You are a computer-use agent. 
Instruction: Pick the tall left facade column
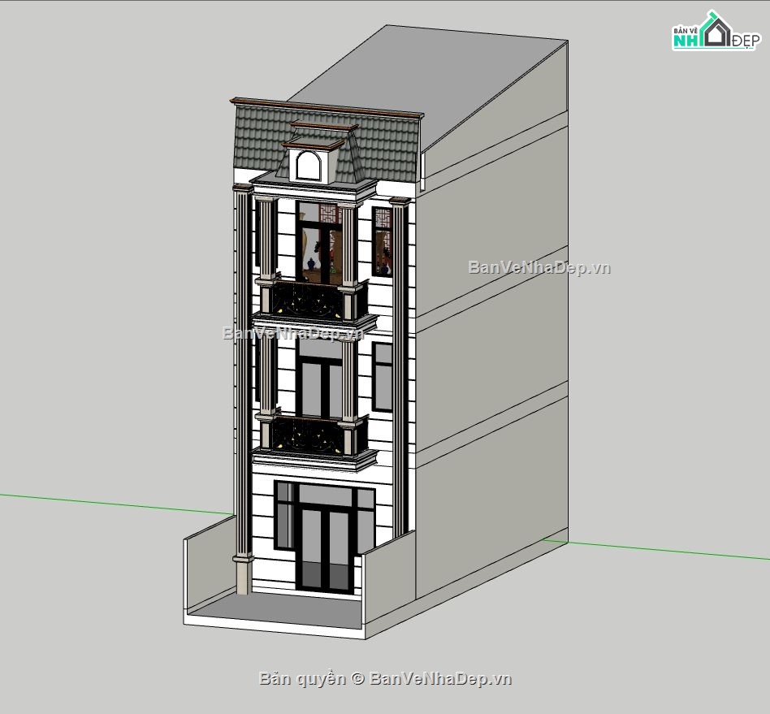(x=242, y=374)
